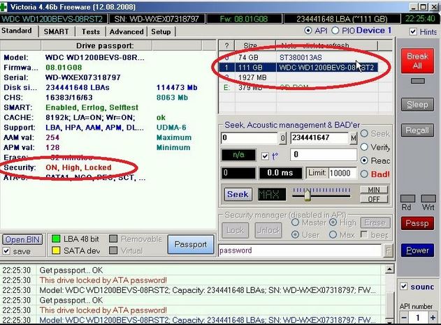Toggle the temperature t° checkbox
This screenshot has width=441, height=325.
tap(265, 156)
